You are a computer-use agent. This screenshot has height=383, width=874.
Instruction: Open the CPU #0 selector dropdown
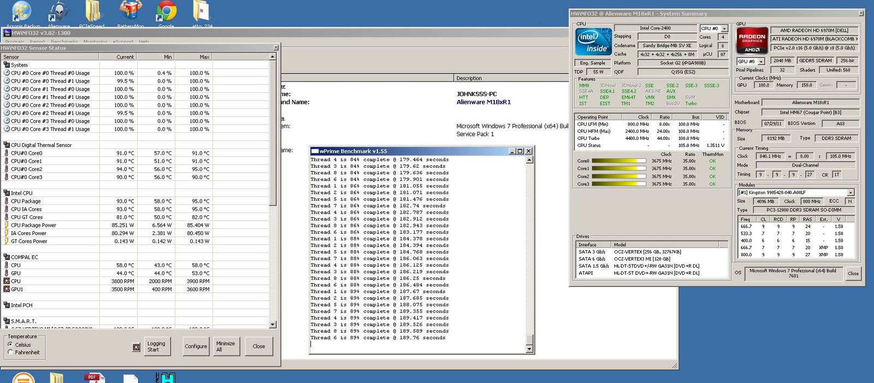coord(724,28)
